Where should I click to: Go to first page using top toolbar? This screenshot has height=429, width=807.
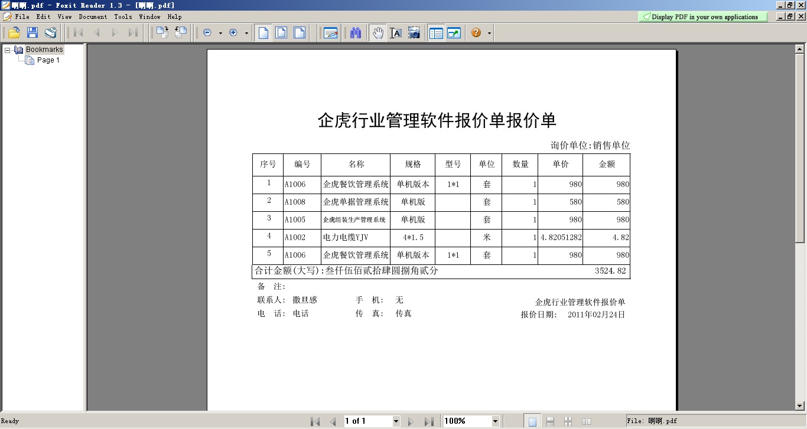click(79, 33)
